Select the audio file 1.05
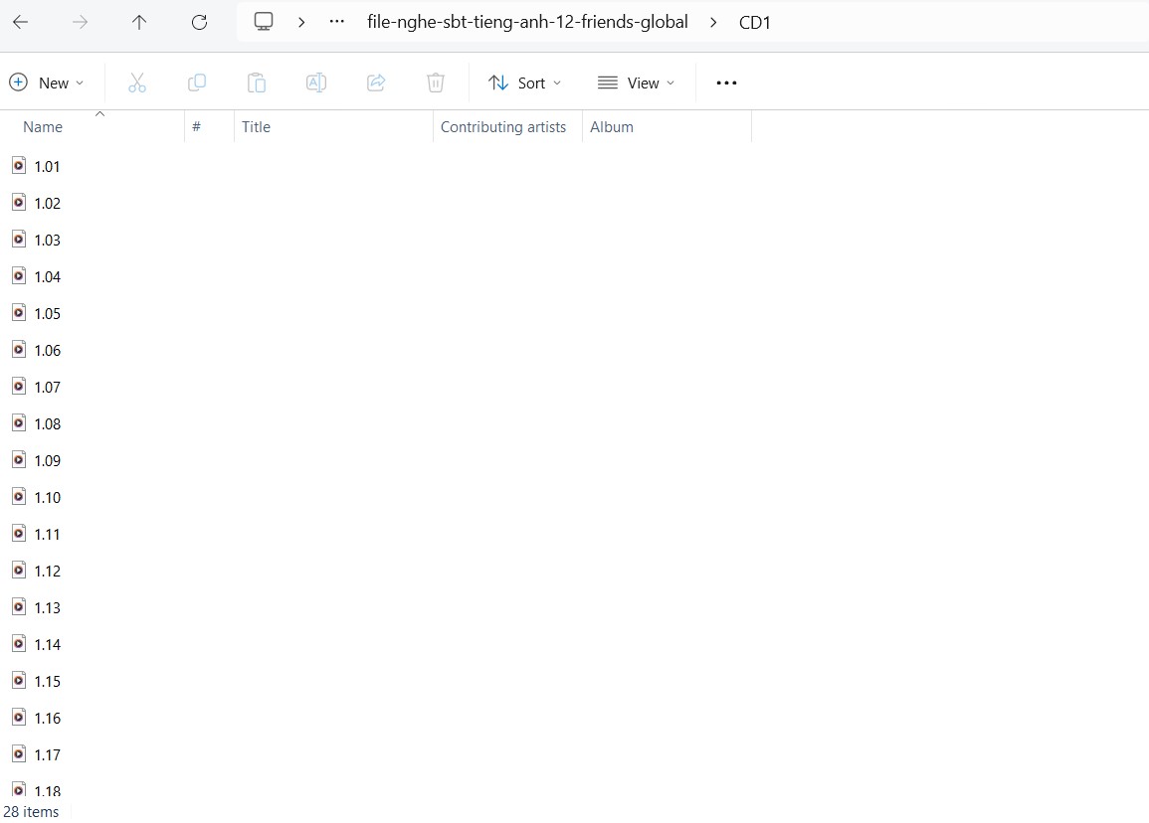 47,313
